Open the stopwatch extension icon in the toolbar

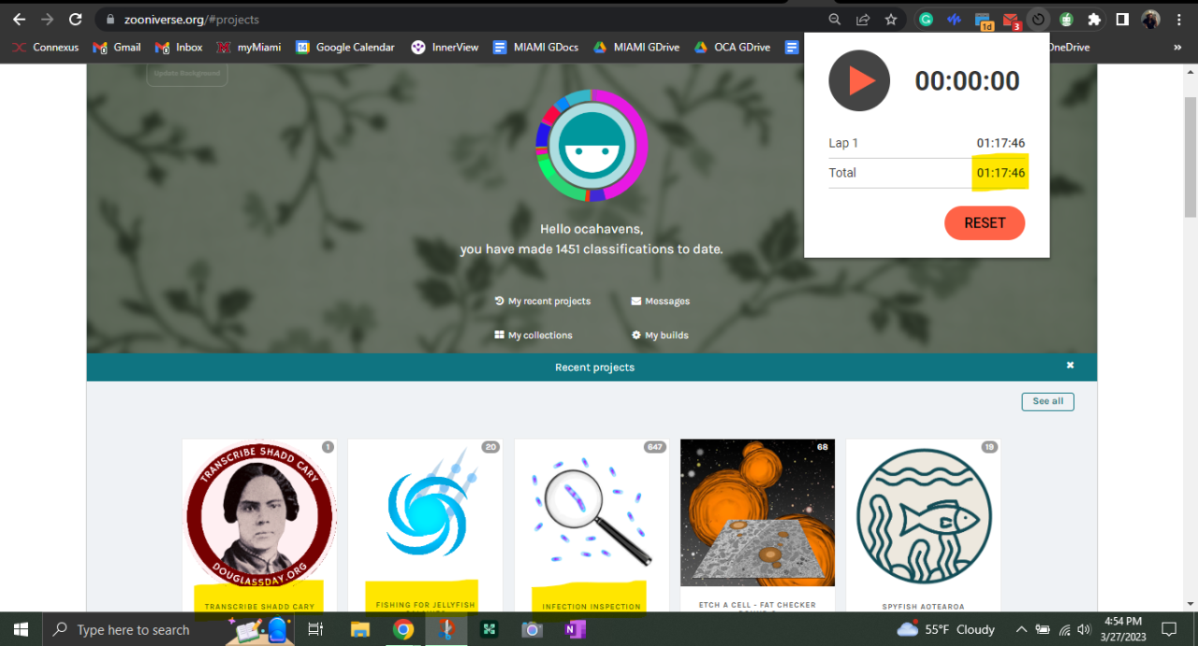click(1038, 19)
